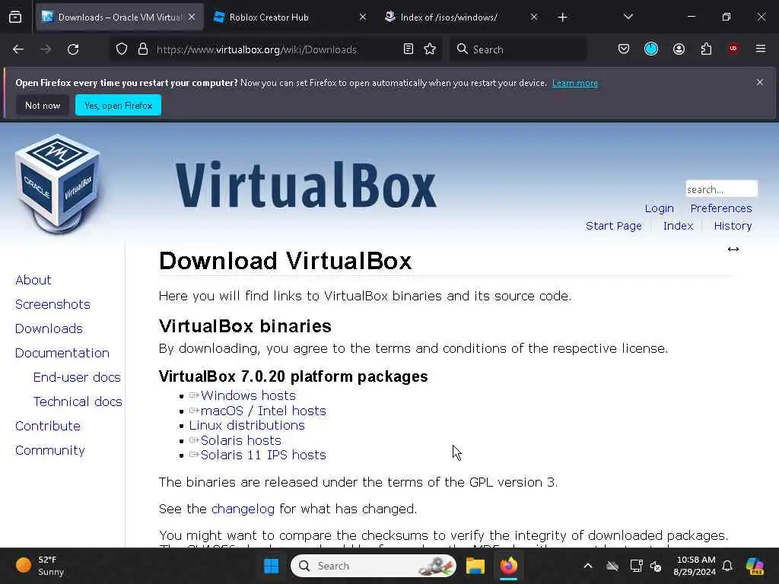
Task: Open File Explorer from taskbar
Action: pos(475,566)
